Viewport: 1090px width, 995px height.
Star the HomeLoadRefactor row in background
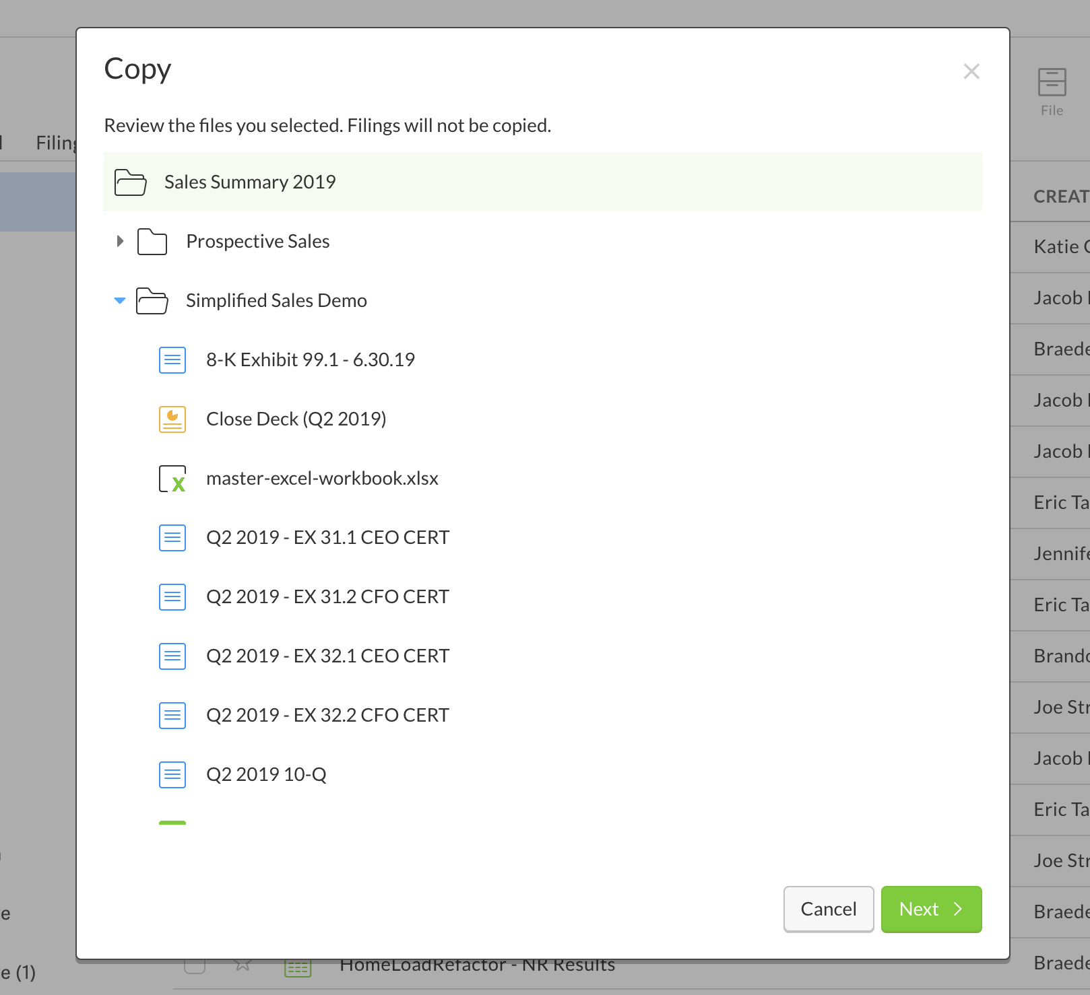coord(243,965)
